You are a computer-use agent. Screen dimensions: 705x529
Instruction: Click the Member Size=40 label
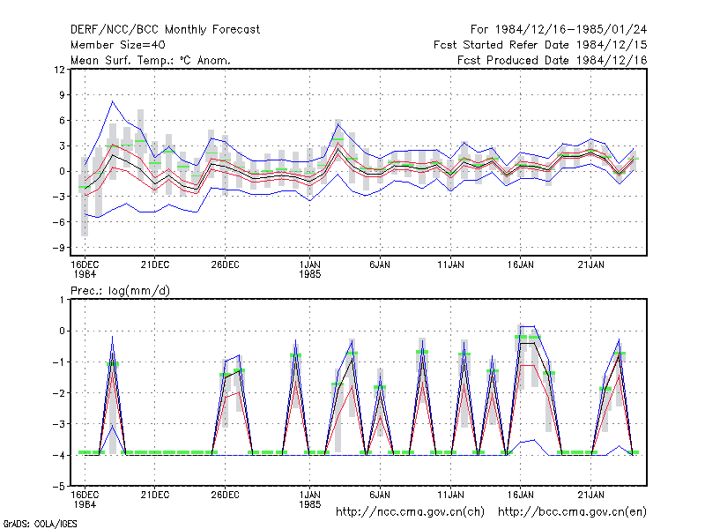point(118,45)
